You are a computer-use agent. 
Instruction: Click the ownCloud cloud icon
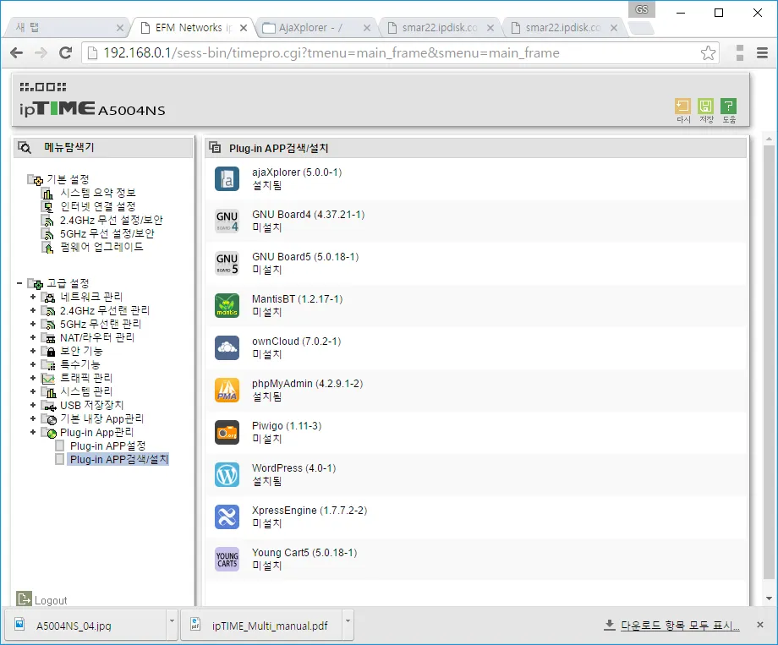coord(227,347)
